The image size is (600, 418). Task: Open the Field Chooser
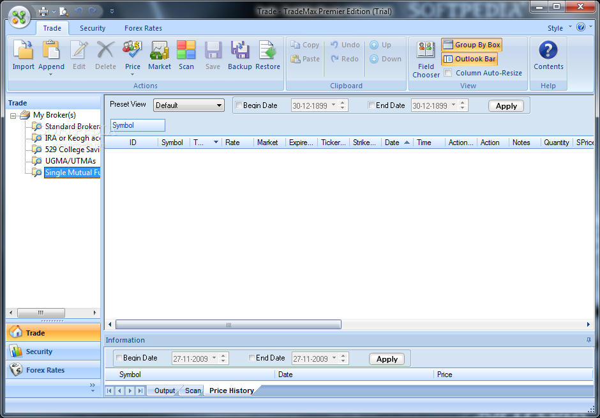pos(426,59)
